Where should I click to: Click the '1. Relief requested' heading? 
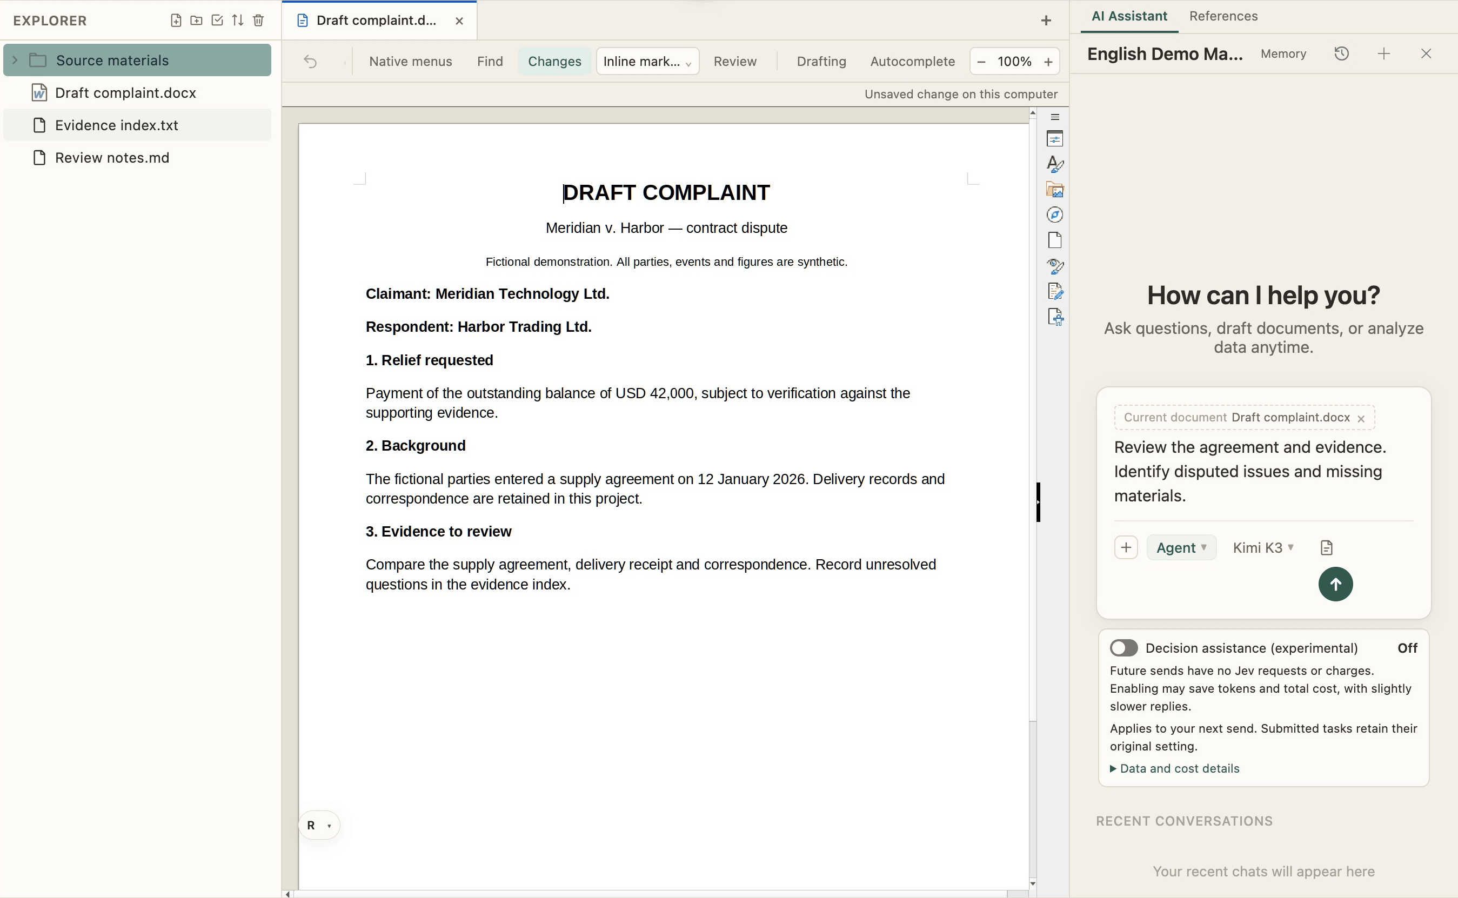[430, 360]
